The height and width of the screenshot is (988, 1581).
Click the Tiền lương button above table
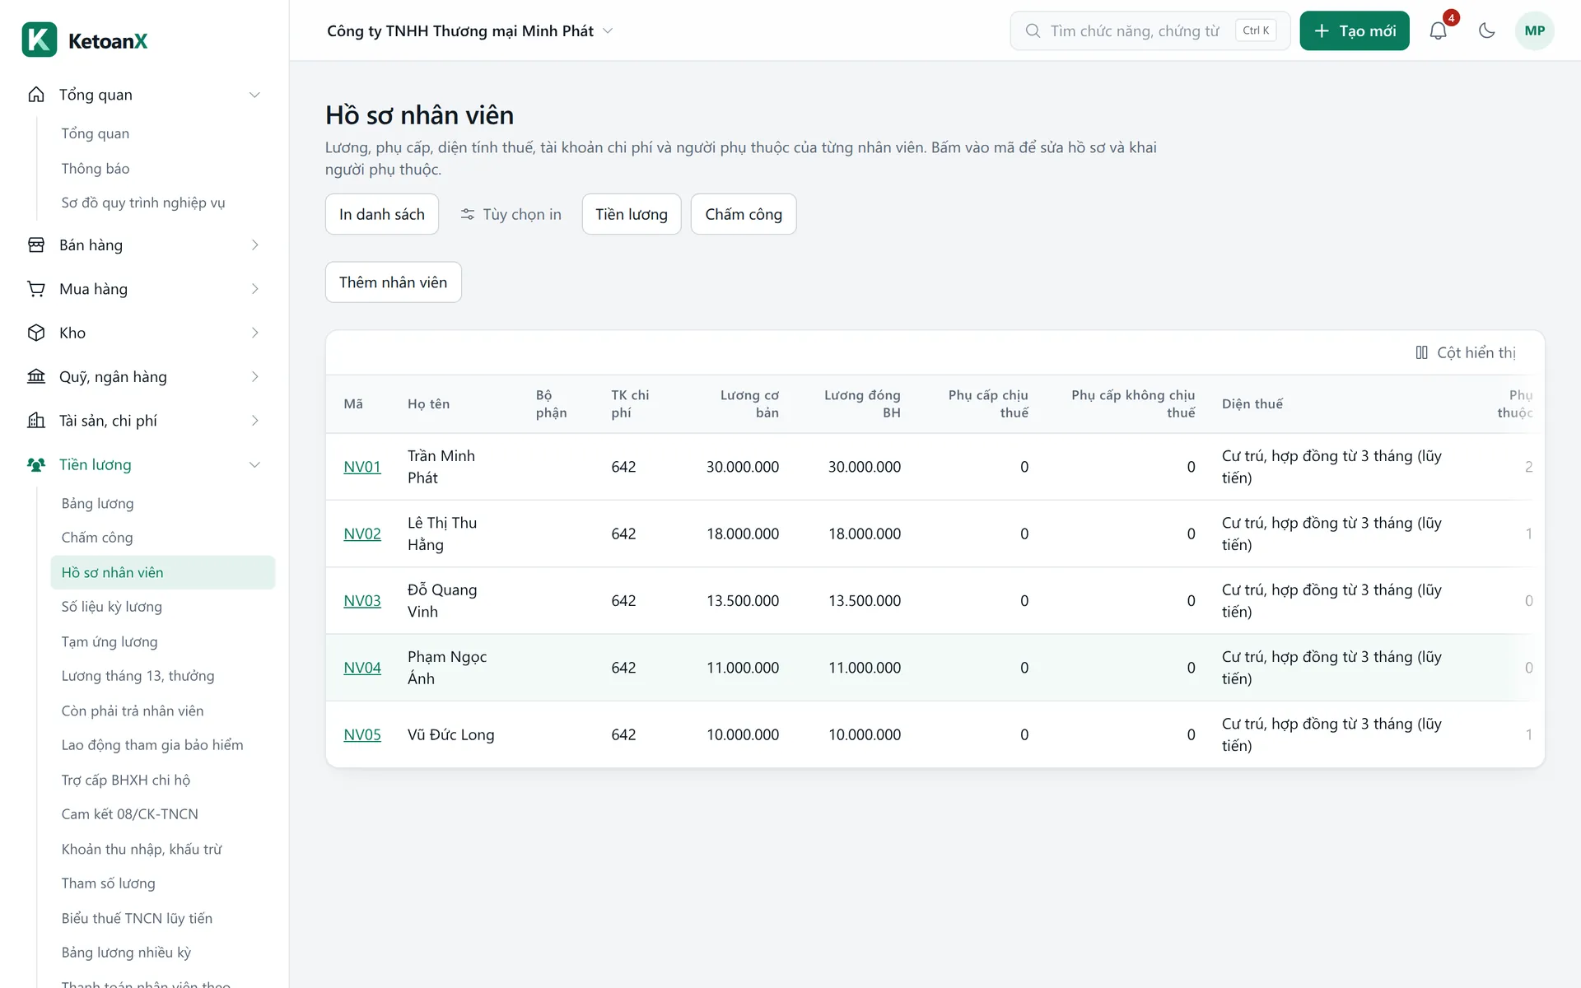pos(632,214)
